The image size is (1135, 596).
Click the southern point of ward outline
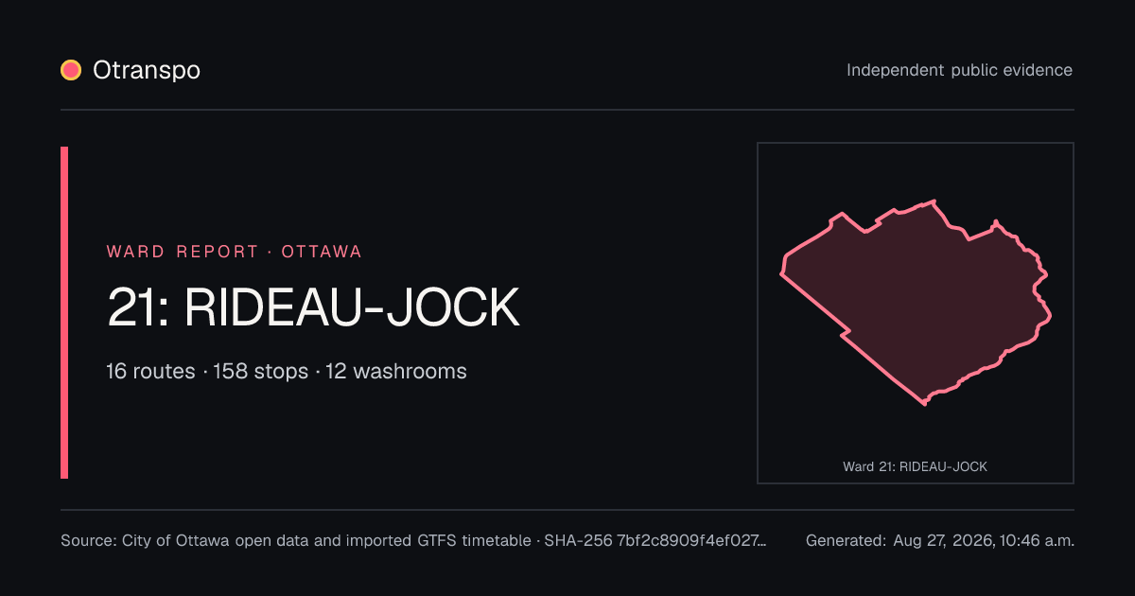coord(924,403)
